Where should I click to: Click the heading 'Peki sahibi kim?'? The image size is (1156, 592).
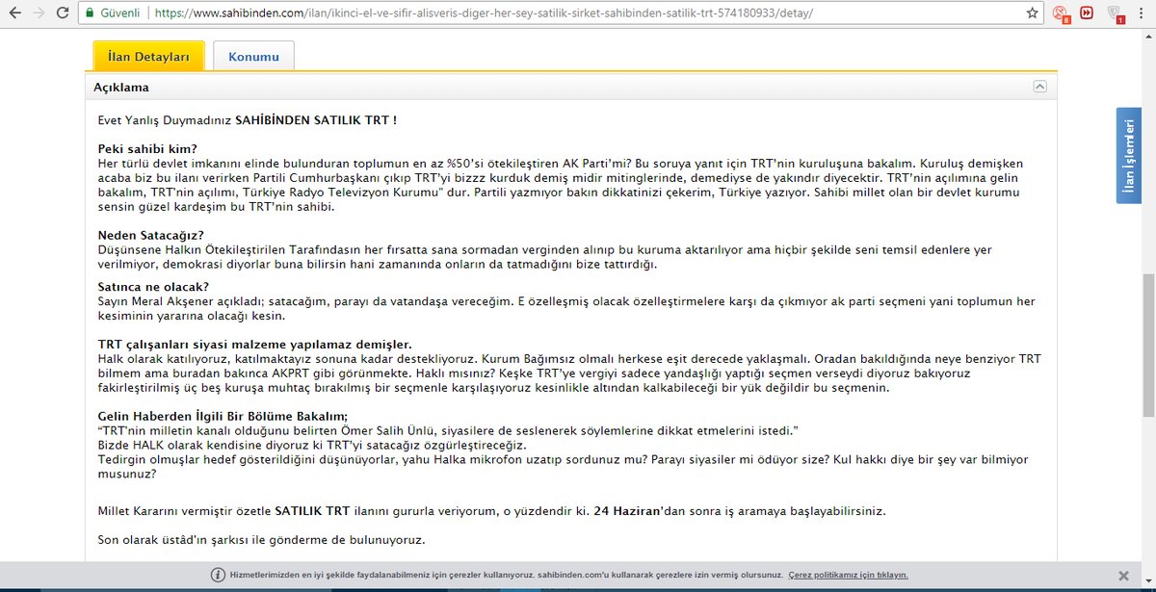pyautogui.click(x=147, y=148)
